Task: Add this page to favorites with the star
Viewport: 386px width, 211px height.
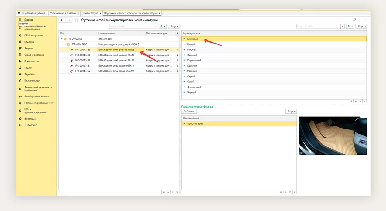Action: 77,20
